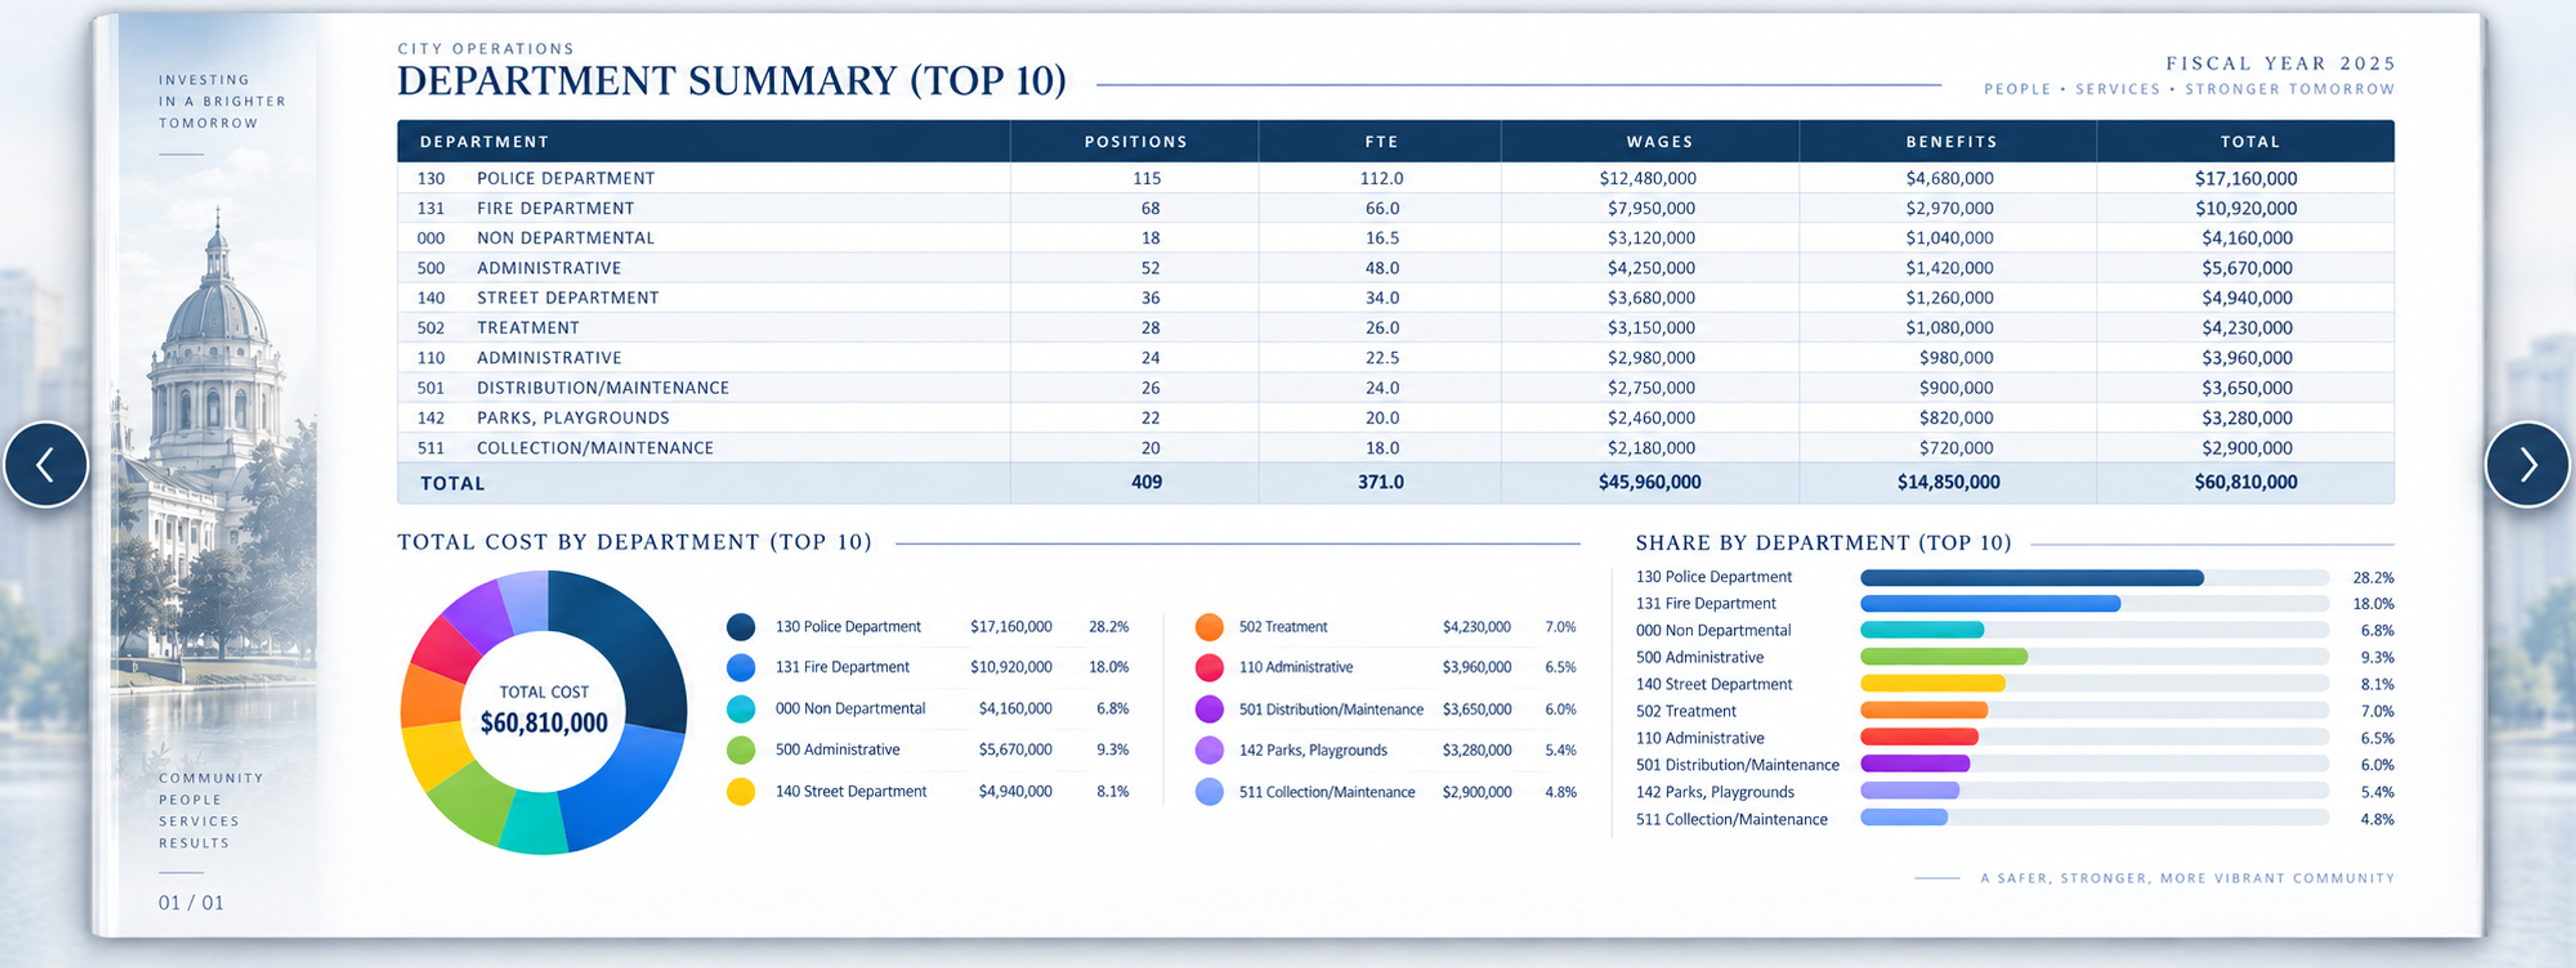
Task: Click the donut chart center total $60,810,000
Action: click(544, 722)
